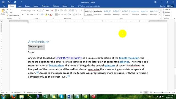
Task: Click the Tell me what you want to do box
Action: click(89, 6)
